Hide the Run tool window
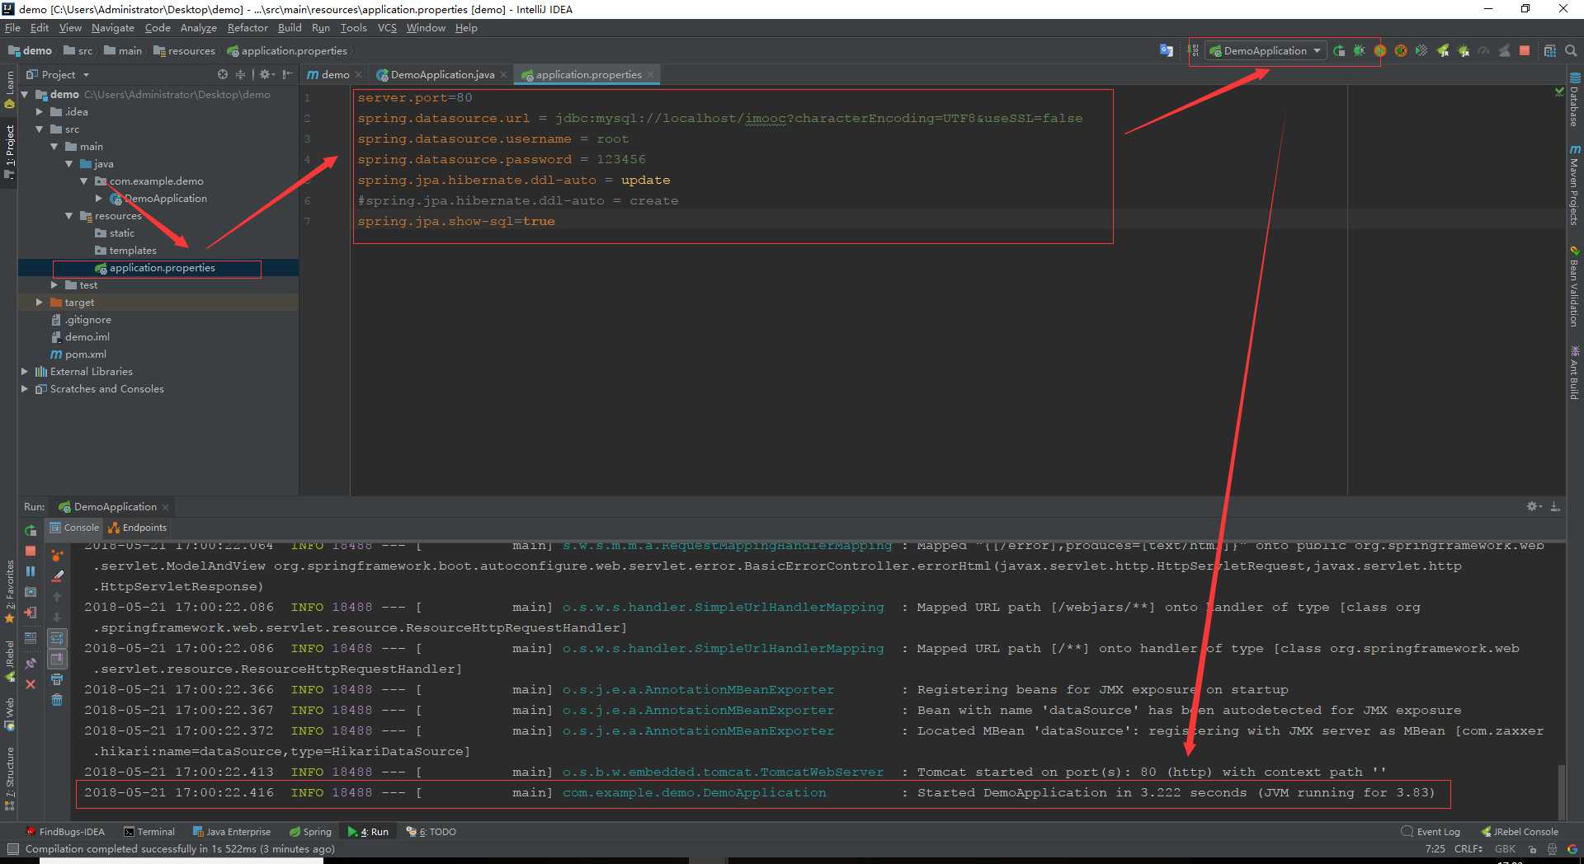 (x=1555, y=506)
